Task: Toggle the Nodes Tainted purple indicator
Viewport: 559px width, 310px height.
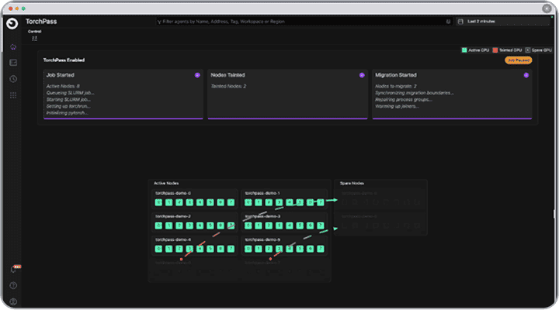Action: click(x=362, y=75)
